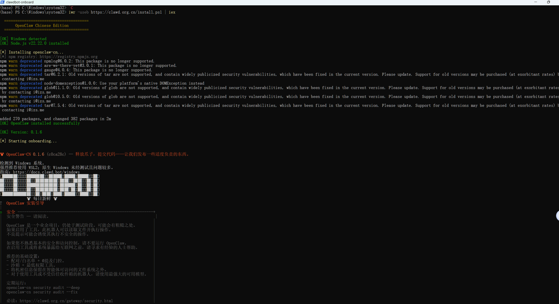This screenshot has height=304, width=559.
Task: Minimize the clawdbot-onboard window
Action: tap(536, 2)
